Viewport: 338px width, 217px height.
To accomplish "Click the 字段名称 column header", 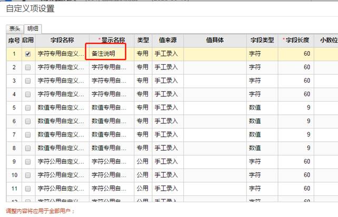I will click(x=62, y=40).
